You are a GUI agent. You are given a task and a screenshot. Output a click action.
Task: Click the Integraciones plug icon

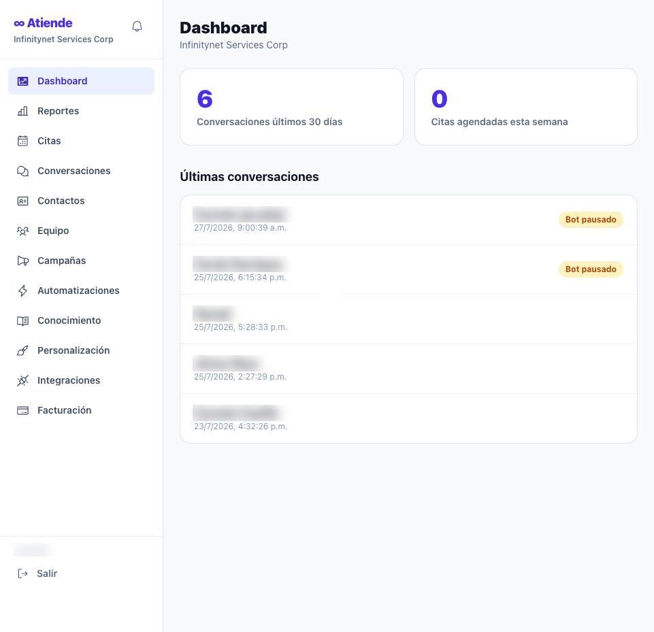[22, 380]
